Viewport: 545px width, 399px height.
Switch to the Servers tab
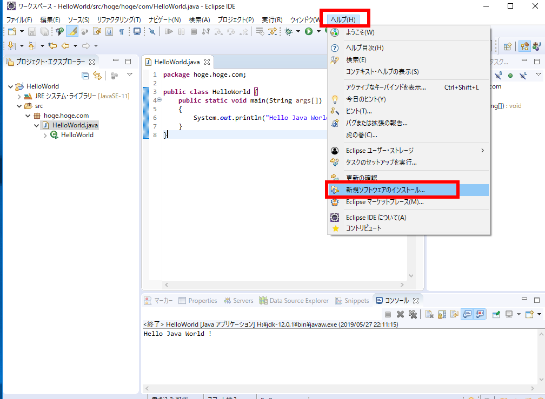238,301
